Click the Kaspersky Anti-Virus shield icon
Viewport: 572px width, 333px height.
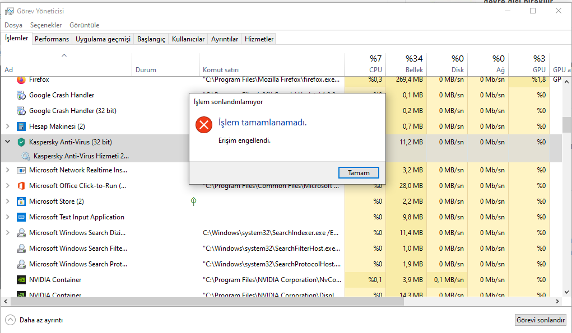click(x=21, y=142)
